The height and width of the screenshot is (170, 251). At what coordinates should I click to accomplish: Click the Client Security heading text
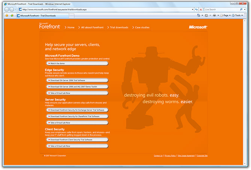[55, 129]
